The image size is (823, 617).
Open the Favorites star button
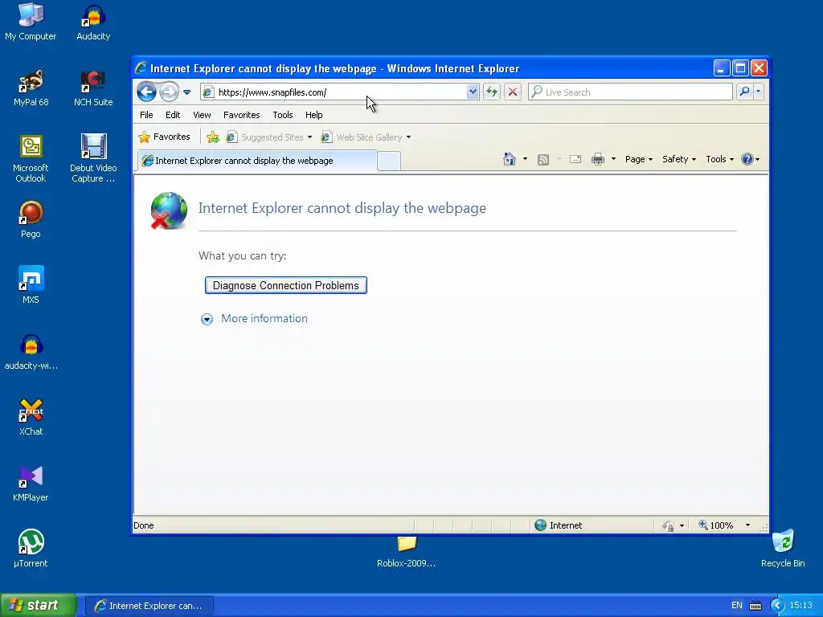pyautogui.click(x=164, y=137)
